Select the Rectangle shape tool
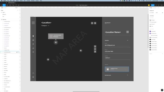Viewport: 164px width, 92px height. tap(10, 5)
